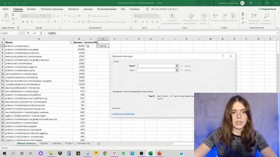The width and height of the screenshot is (280, 157).
Task: Switch to the Разметка страницы tab
Action: click(x=52, y=9)
